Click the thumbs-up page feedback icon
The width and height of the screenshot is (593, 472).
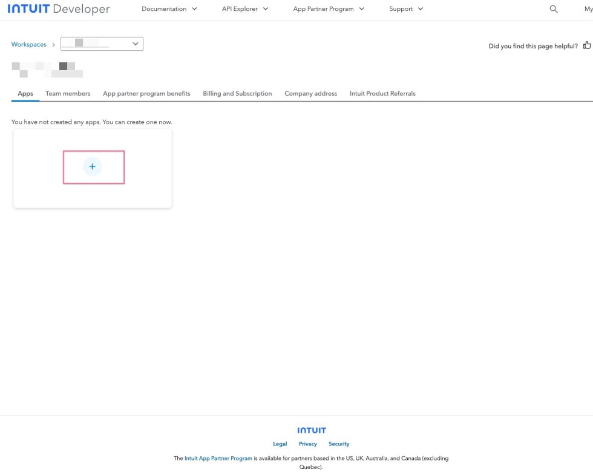pyautogui.click(x=586, y=45)
